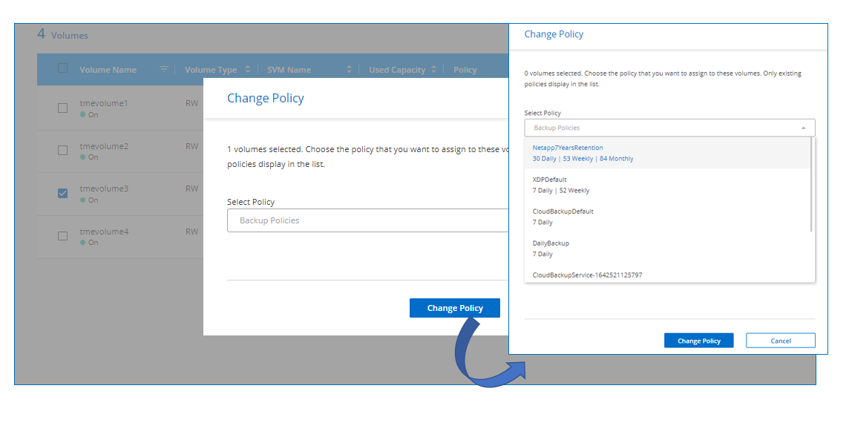Click the "30 Daily | 53 Weekly | 84 Monthly" text

click(583, 159)
